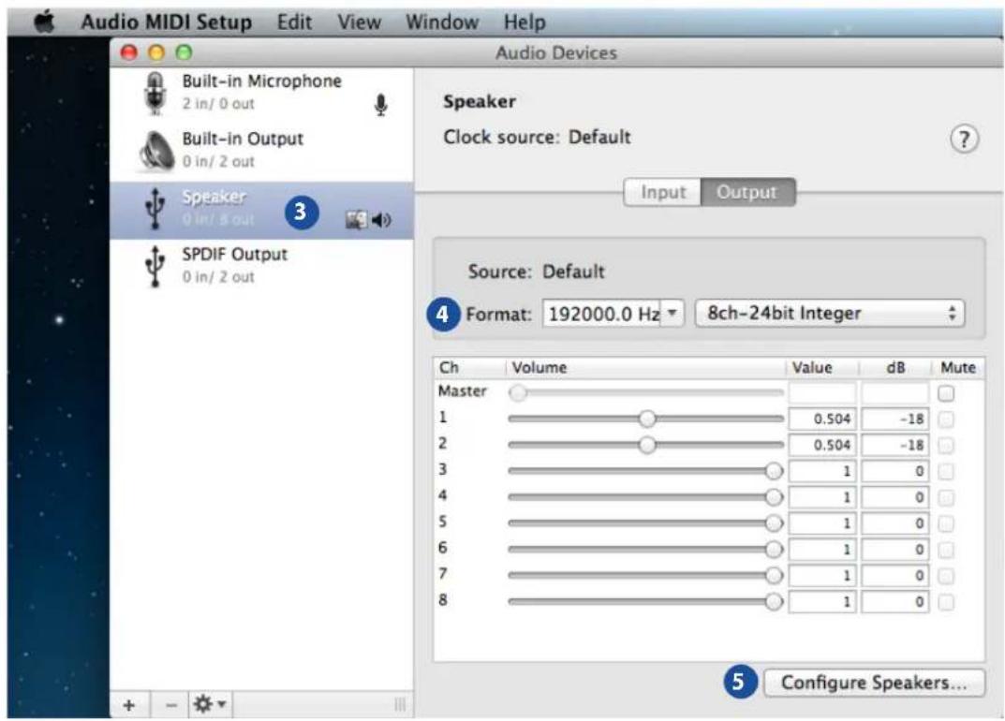1005x721 pixels.
Task: Open the Edit menu
Action: coord(294,22)
